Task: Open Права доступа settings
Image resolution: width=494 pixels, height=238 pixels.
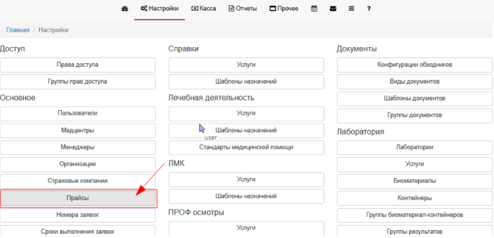Action: [78, 65]
